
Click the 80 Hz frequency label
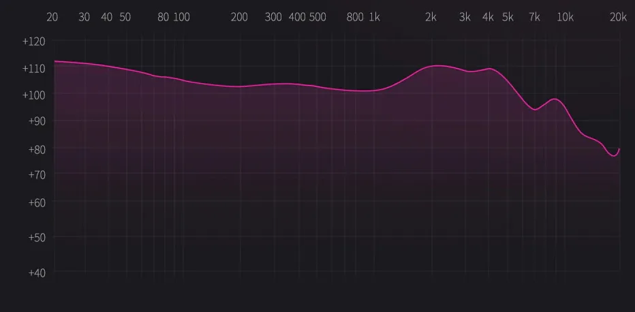[164, 17]
